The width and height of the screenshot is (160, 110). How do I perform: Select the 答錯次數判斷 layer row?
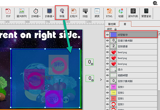point(131,41)
